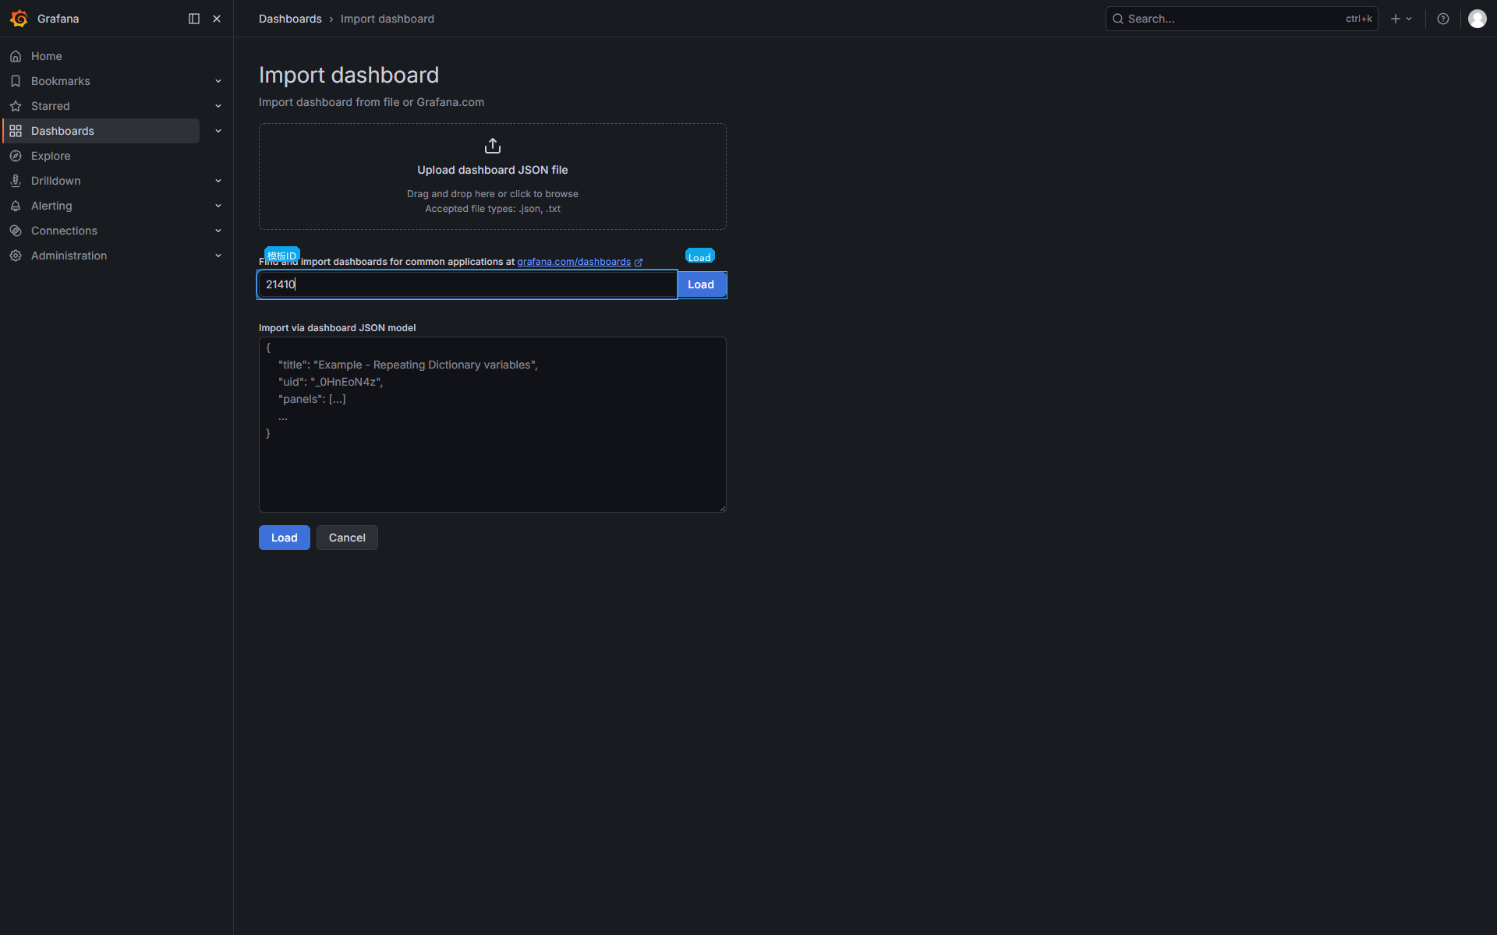This screenshot has width=1497, height=935.
Task: Focus the dashboard ID input with 21410
Action: click(x=468, y=284)
